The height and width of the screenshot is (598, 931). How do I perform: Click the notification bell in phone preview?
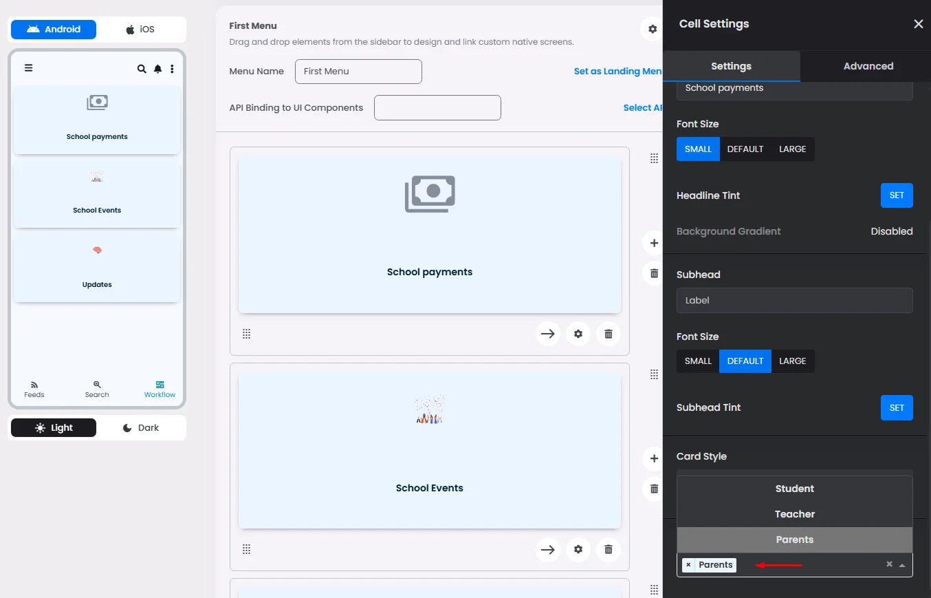[x=157, y=69]
